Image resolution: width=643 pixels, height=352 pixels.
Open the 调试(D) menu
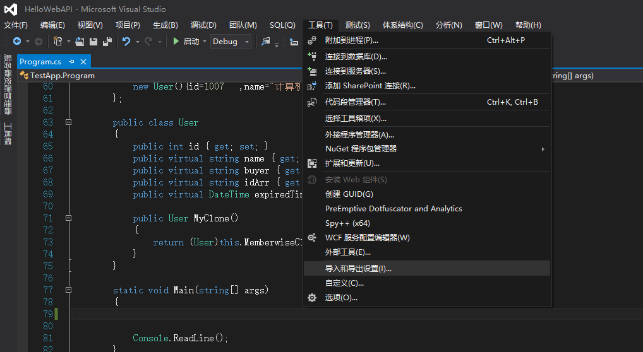(203, 25)
